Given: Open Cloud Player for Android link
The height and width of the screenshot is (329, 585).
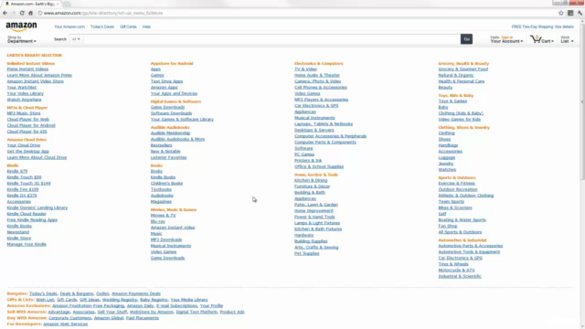Looking at the screenshot, I should tap(31, 125).
